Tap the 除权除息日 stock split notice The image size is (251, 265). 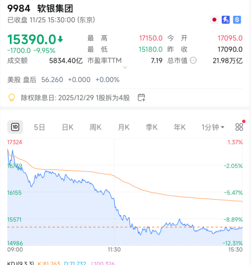click(75, 97)
